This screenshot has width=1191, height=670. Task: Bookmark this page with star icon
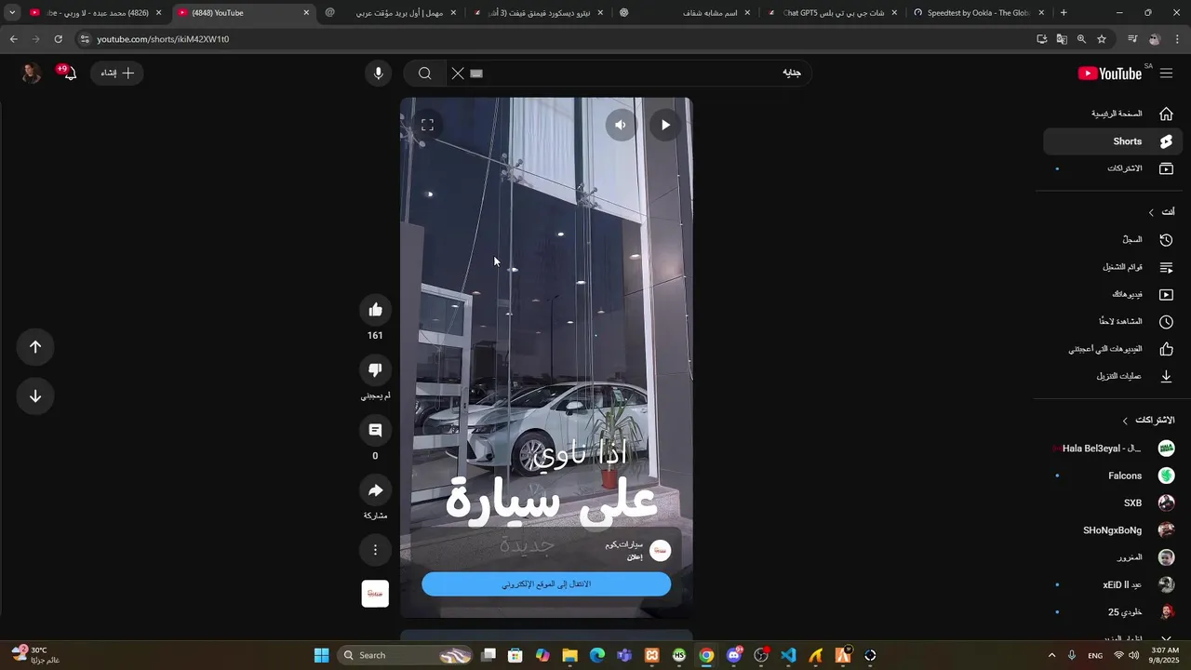(1102, 39)
